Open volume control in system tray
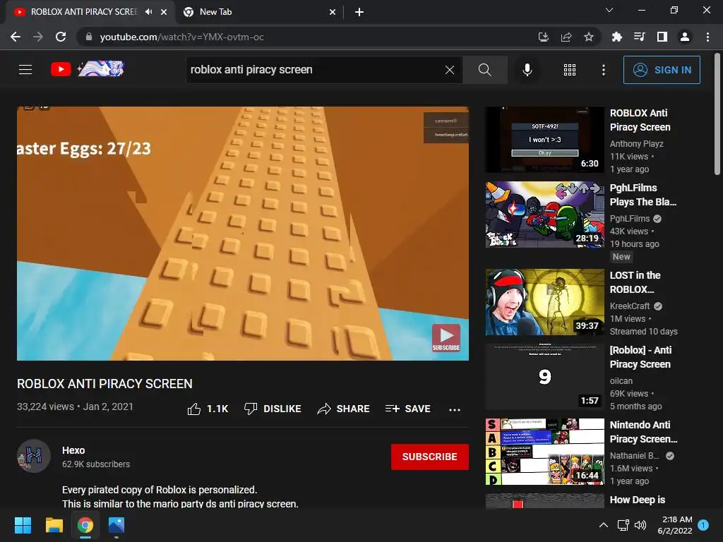Viewport: 723px width, 542px height. [x=640, y=525]
